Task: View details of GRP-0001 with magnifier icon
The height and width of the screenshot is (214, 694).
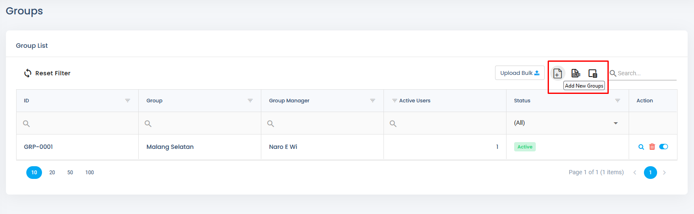Action: pyautogui.click(x=641, y=147)
